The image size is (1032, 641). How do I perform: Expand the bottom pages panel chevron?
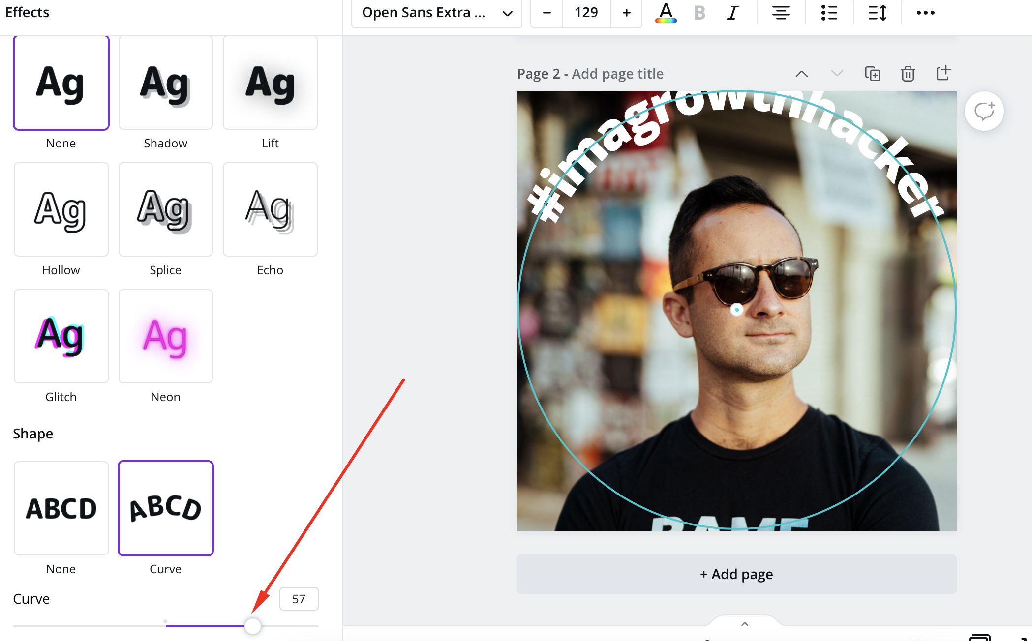[x=745, y=624]
